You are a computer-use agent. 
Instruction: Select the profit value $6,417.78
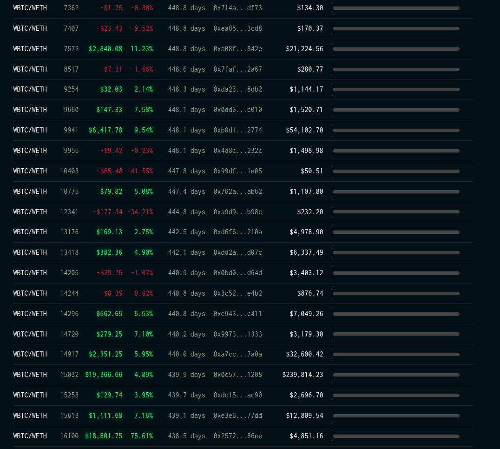105,130
